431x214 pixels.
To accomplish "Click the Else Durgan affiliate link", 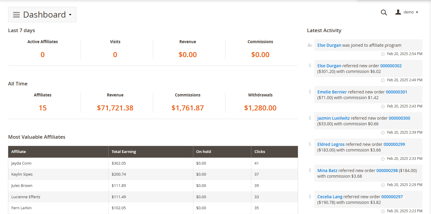I will click(x=329, y=45).
